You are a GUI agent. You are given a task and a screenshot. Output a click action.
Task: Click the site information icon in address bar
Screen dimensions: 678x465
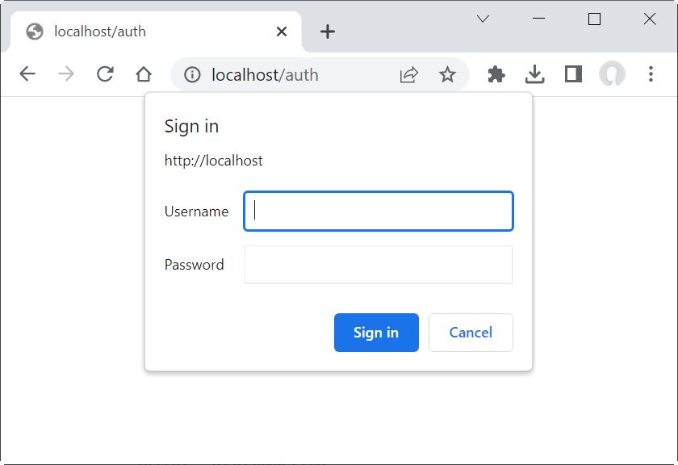click(x=191, y=74)
